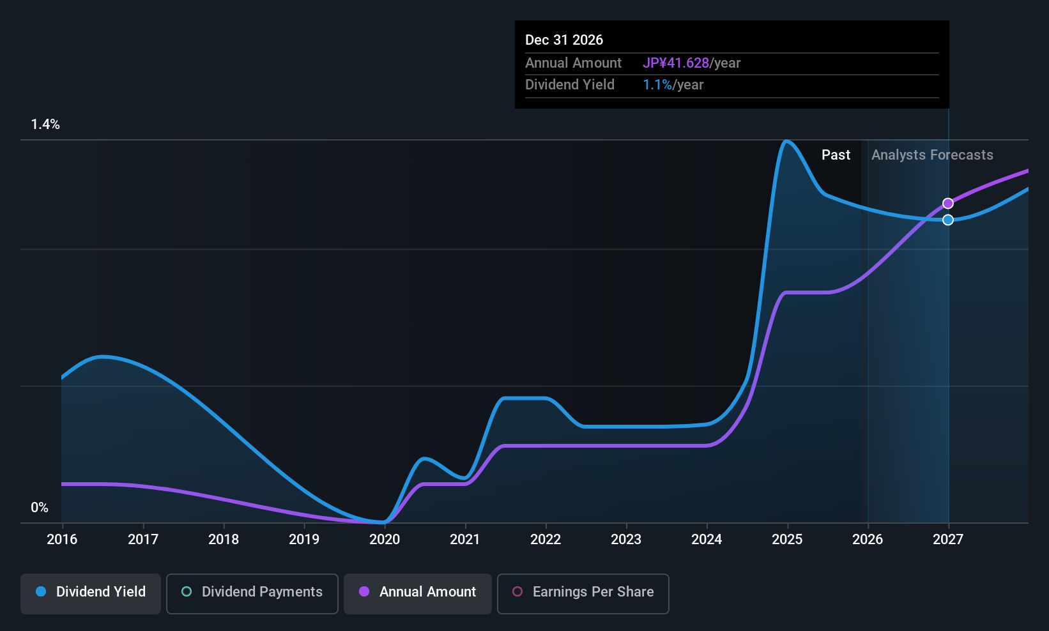Click the pink Earnings Per Share circle
Viewport: 1049px width, 631px height.
pyautogui.click(x=517, y=591)
